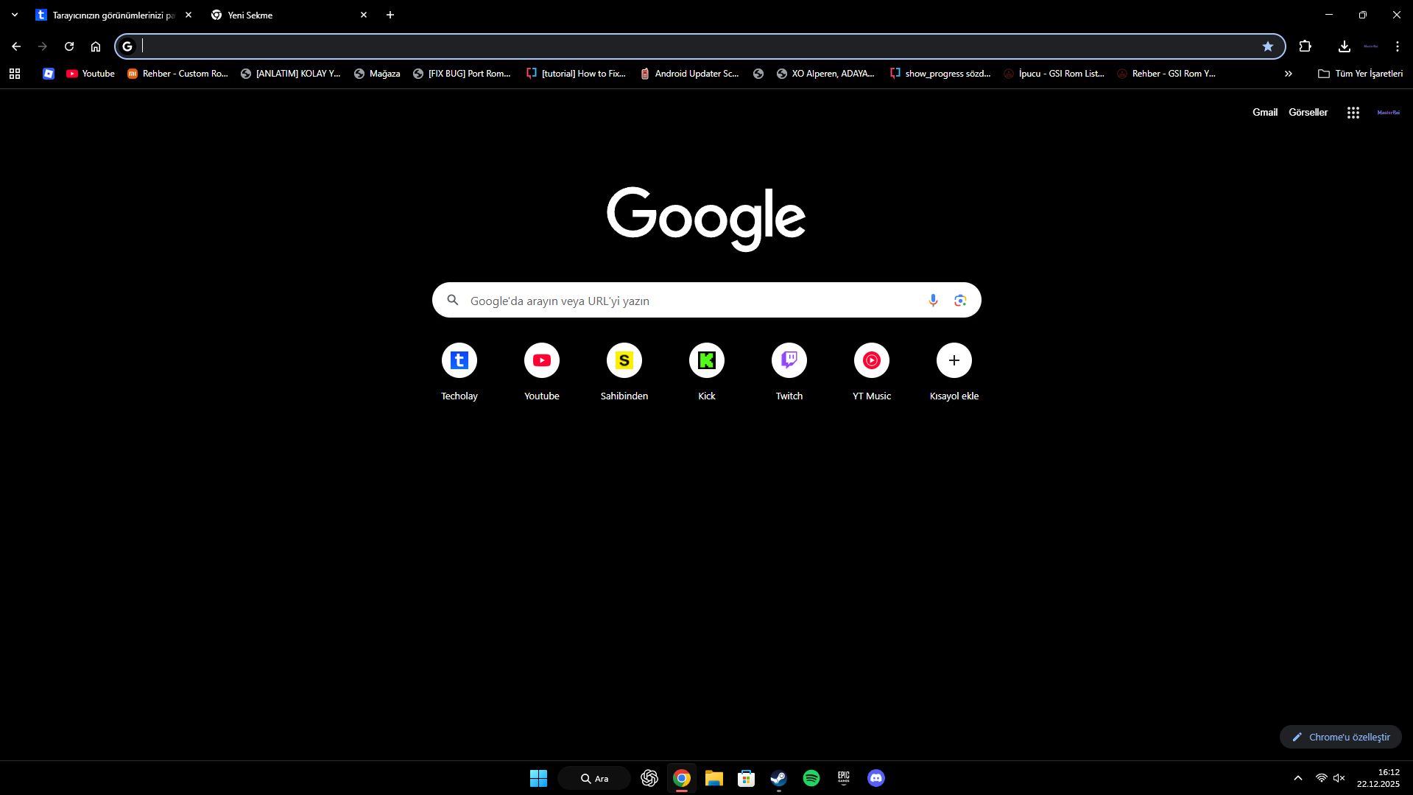Open the Extensions puzzle icon
This screenshot has width=1413, height=795.
click(x=1305, y=46)
